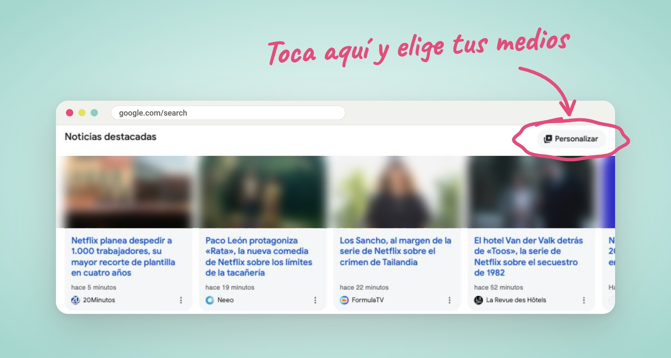Open Los Sancho, al margen de la serie headline
The image size is (671, 358).
395,251
